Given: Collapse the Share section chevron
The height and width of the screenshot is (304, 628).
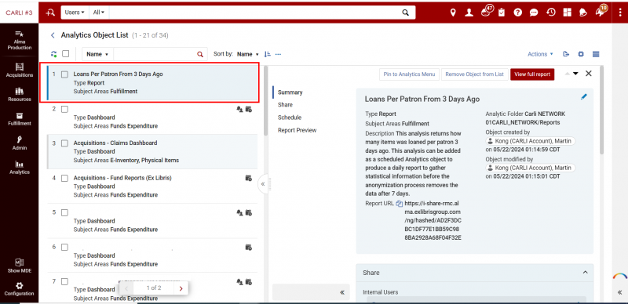Looking at the screenshot, I should coord(585,273).
